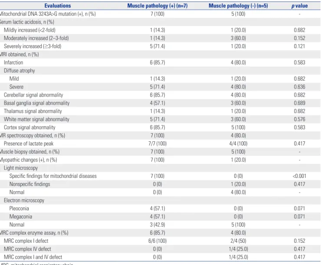Click the 0 (0) value in Megaconia row

pos(238,216)
